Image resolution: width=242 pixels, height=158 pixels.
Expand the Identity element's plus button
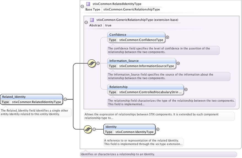pos(158,129)
